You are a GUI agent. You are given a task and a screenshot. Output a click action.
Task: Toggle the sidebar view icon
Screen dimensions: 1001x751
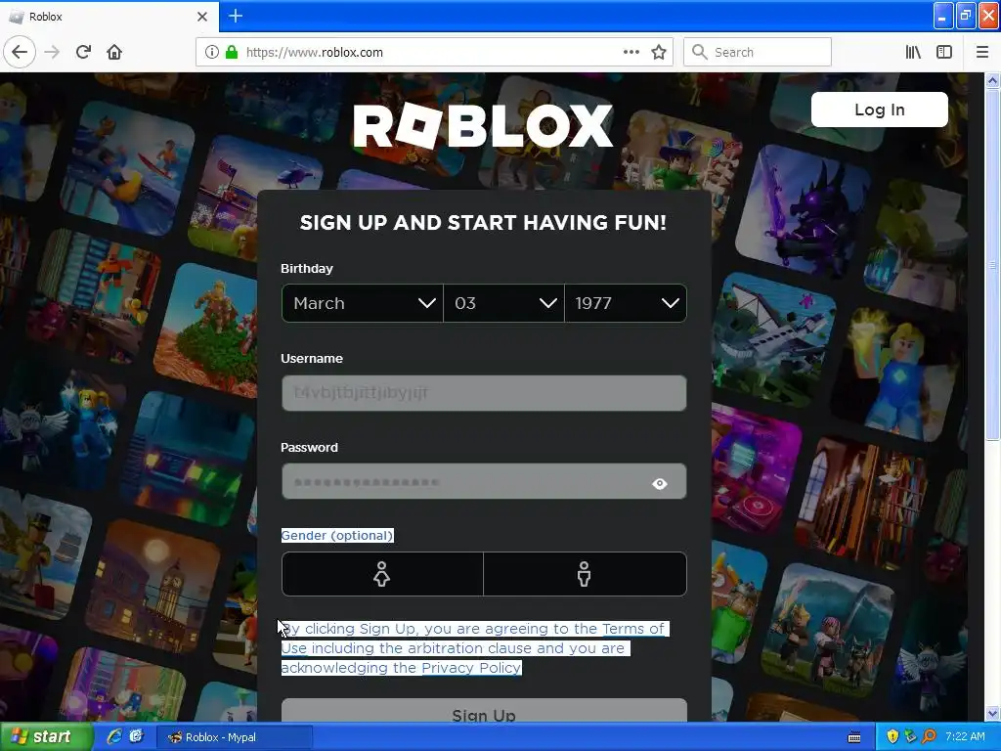pyautogui.click(x=944, y=52)
